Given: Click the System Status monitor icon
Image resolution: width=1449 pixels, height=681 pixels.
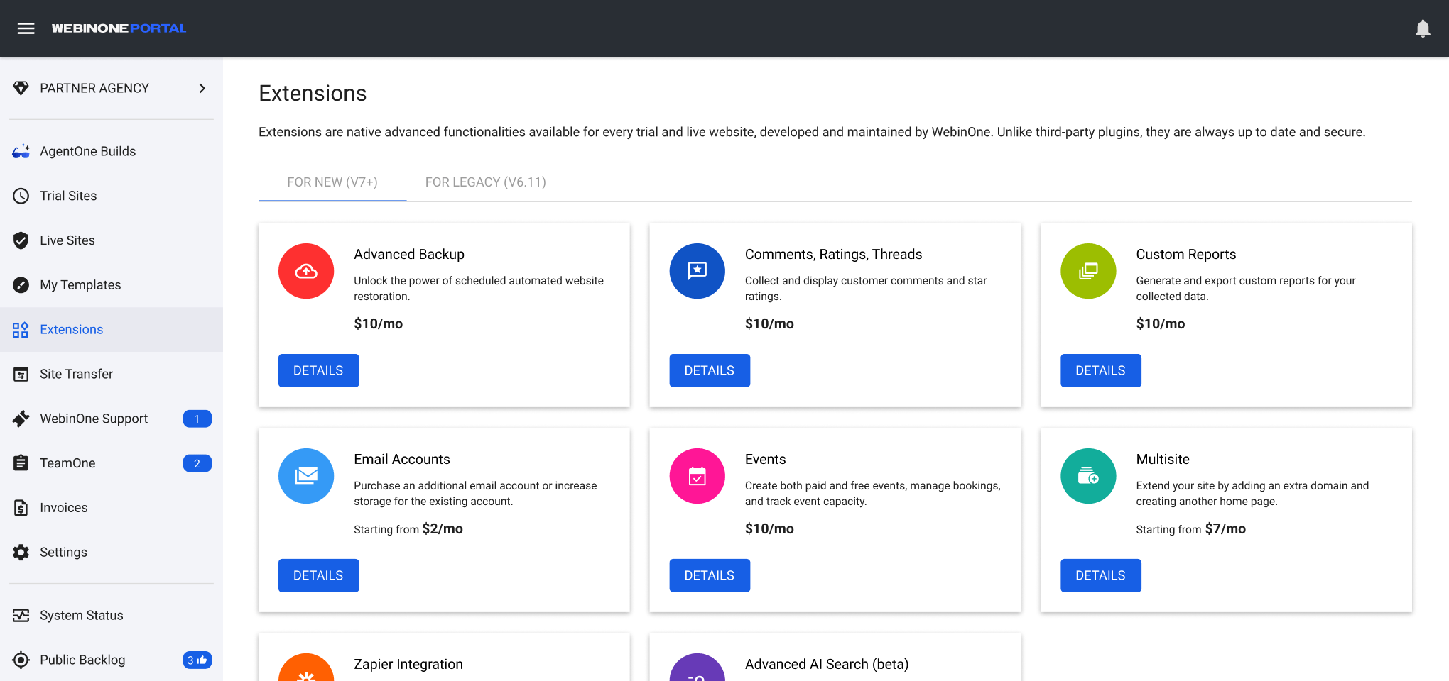Looking at the screenshot, I should pos(21,615).
